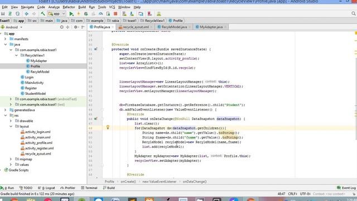Select MyAdapter class in project tree
This screenshot has height=201, width=357.
pyautogui.click(x=36, y=61)
